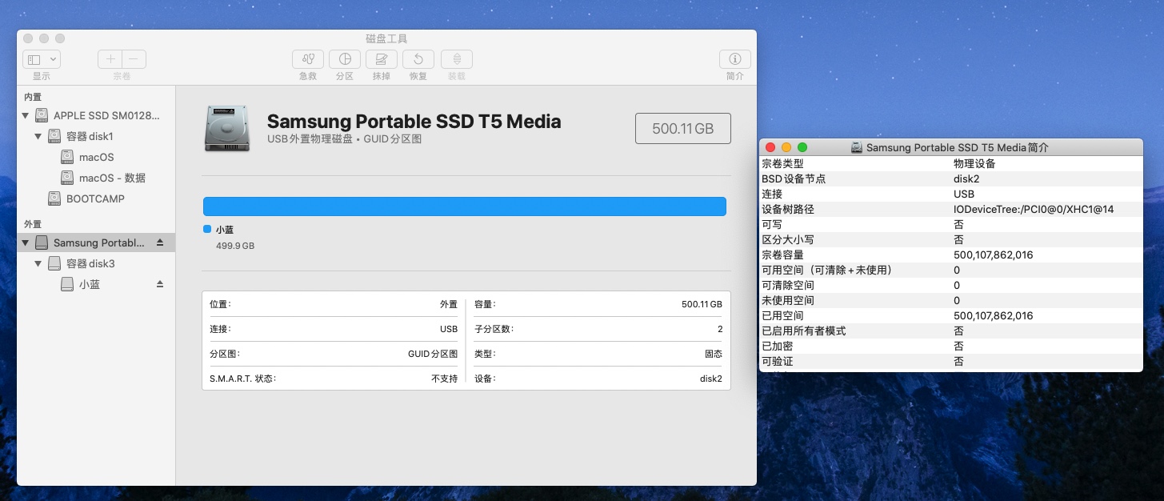Click the 500.11 GB capacity box
Viewport: 1164px width, 501px height.
[682, 128]
